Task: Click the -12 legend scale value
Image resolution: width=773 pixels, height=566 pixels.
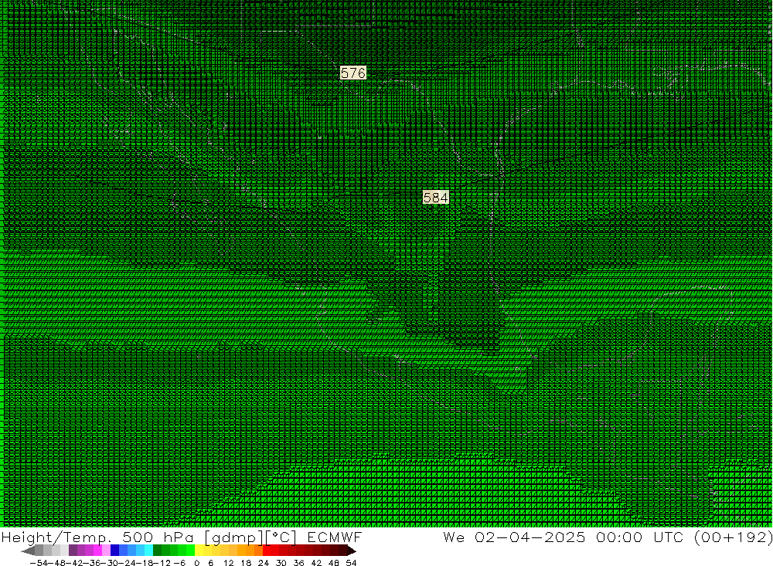Action: [x=162, y=563]
